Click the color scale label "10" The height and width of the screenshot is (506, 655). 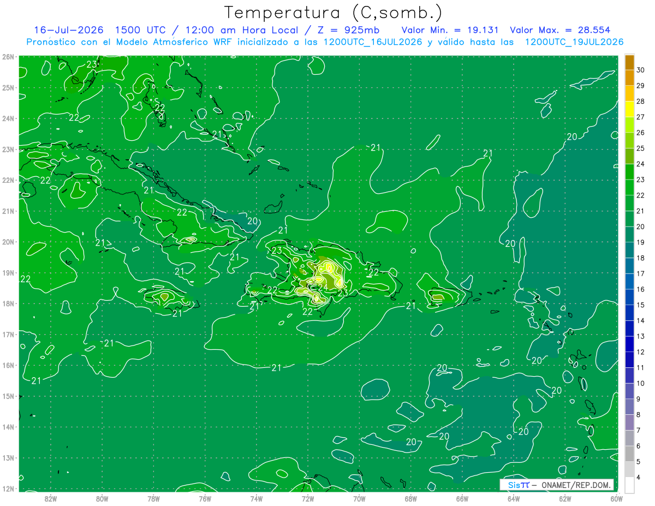(x=640, y=383)
